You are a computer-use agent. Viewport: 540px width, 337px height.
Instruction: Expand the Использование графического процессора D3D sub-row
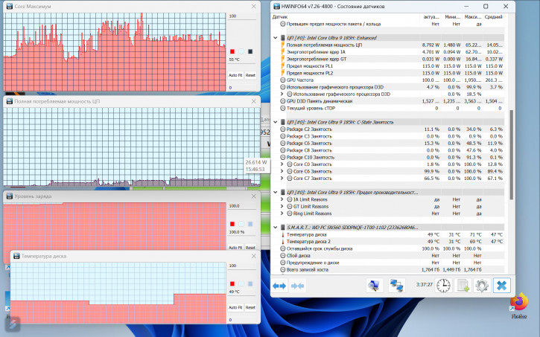click(282, 94)
